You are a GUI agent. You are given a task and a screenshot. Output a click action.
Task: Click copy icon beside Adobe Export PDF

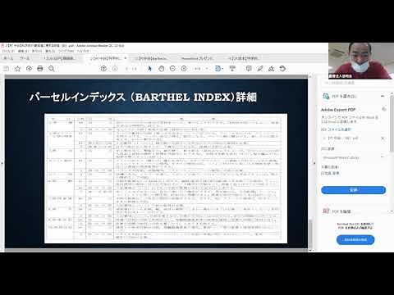384,109
